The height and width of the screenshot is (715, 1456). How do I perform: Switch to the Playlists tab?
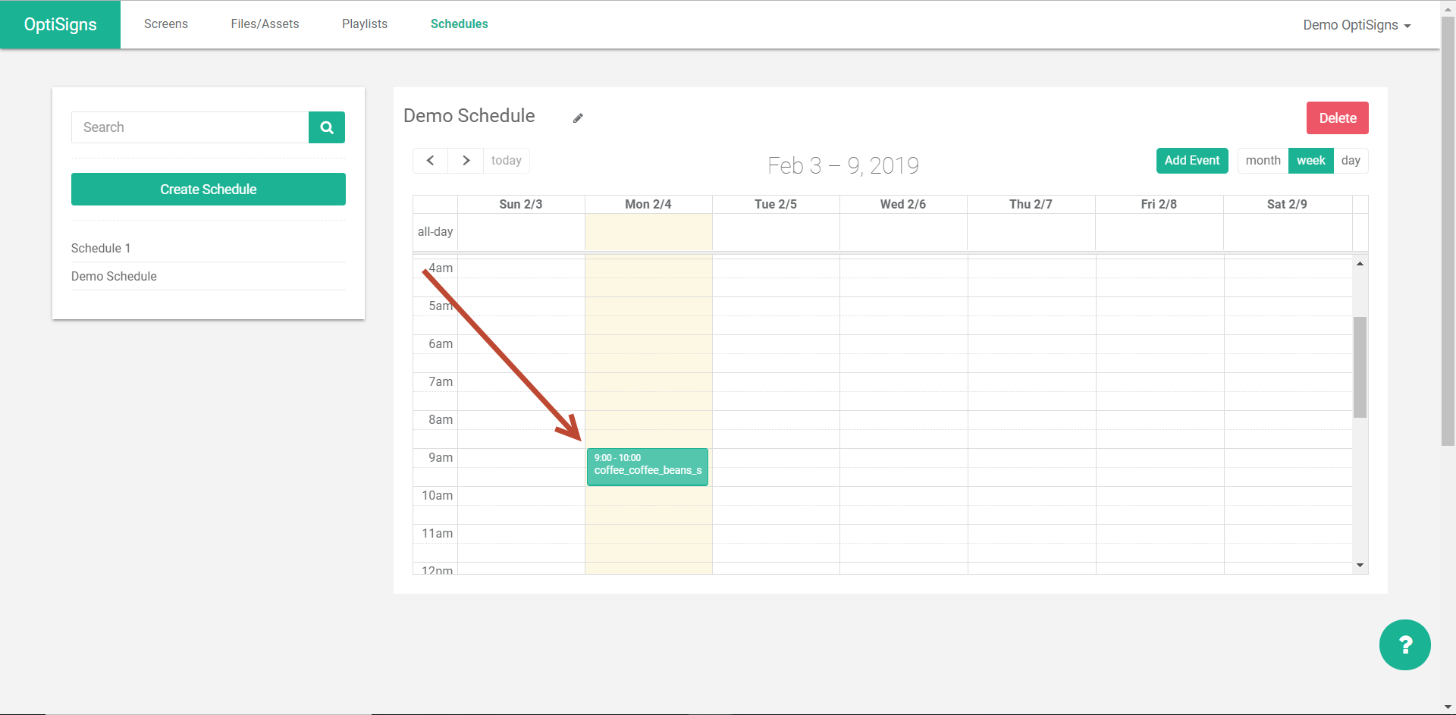click(365, 24)
